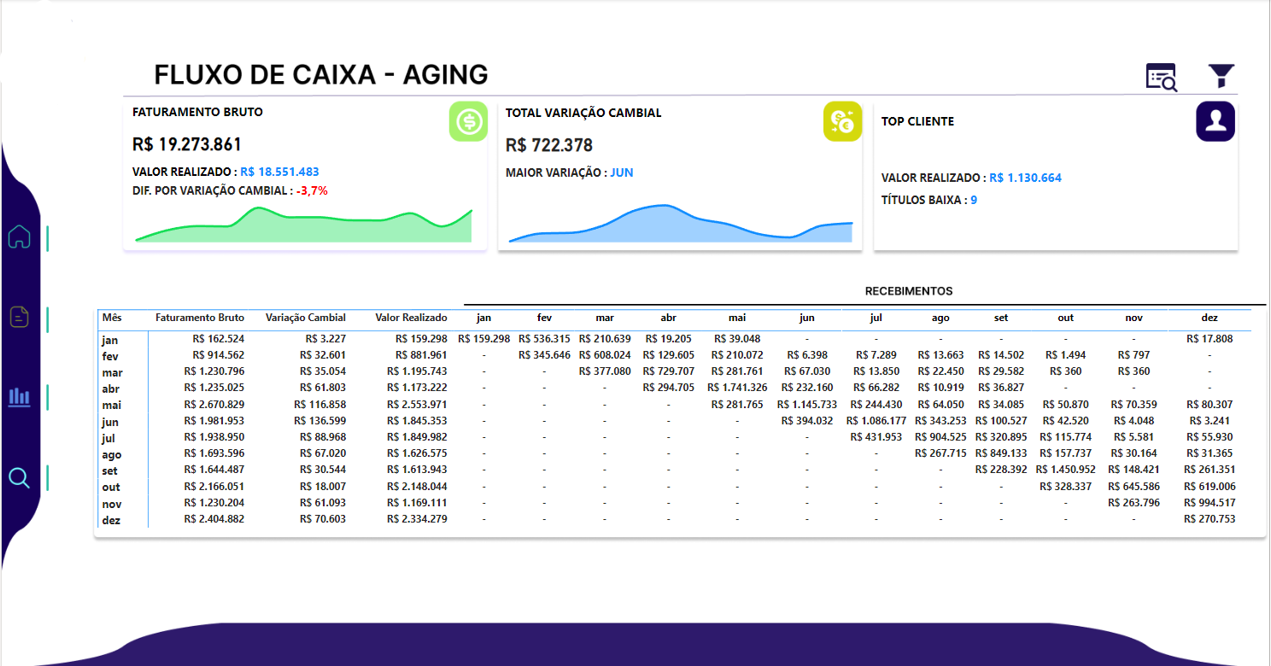This screenshot has width=1271, height=666.
Task: Click the yellow currency exchange icon
Action: pos(842,121)
